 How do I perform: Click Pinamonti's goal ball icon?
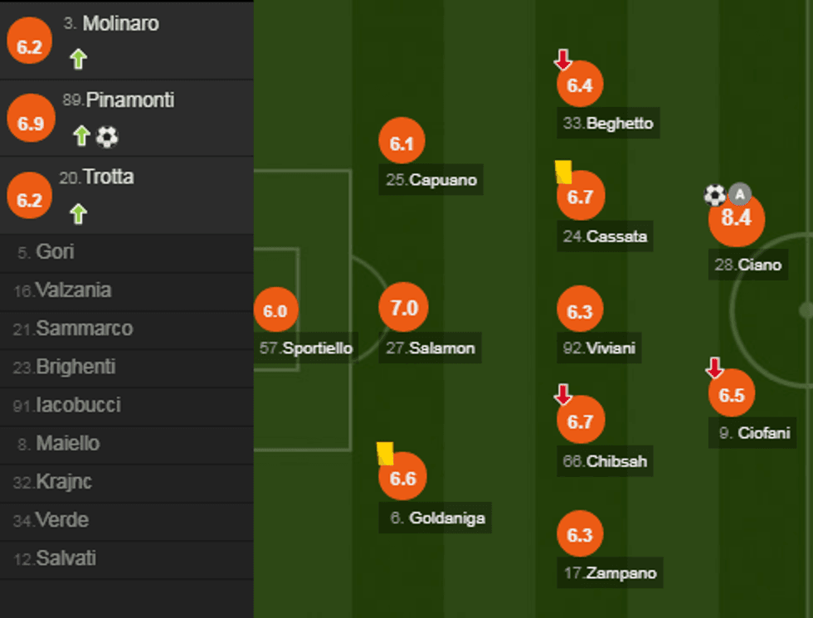point(107,137)
